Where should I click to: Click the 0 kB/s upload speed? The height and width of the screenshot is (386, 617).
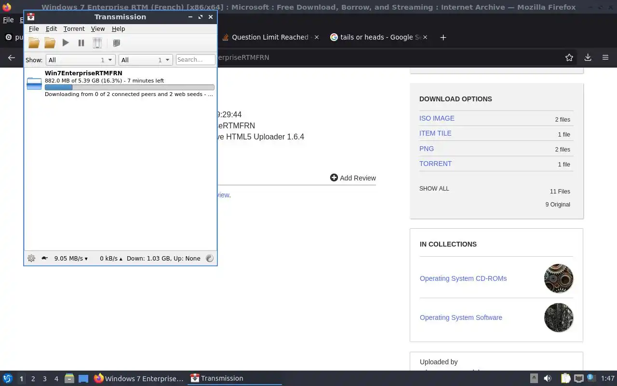(111, 258)
